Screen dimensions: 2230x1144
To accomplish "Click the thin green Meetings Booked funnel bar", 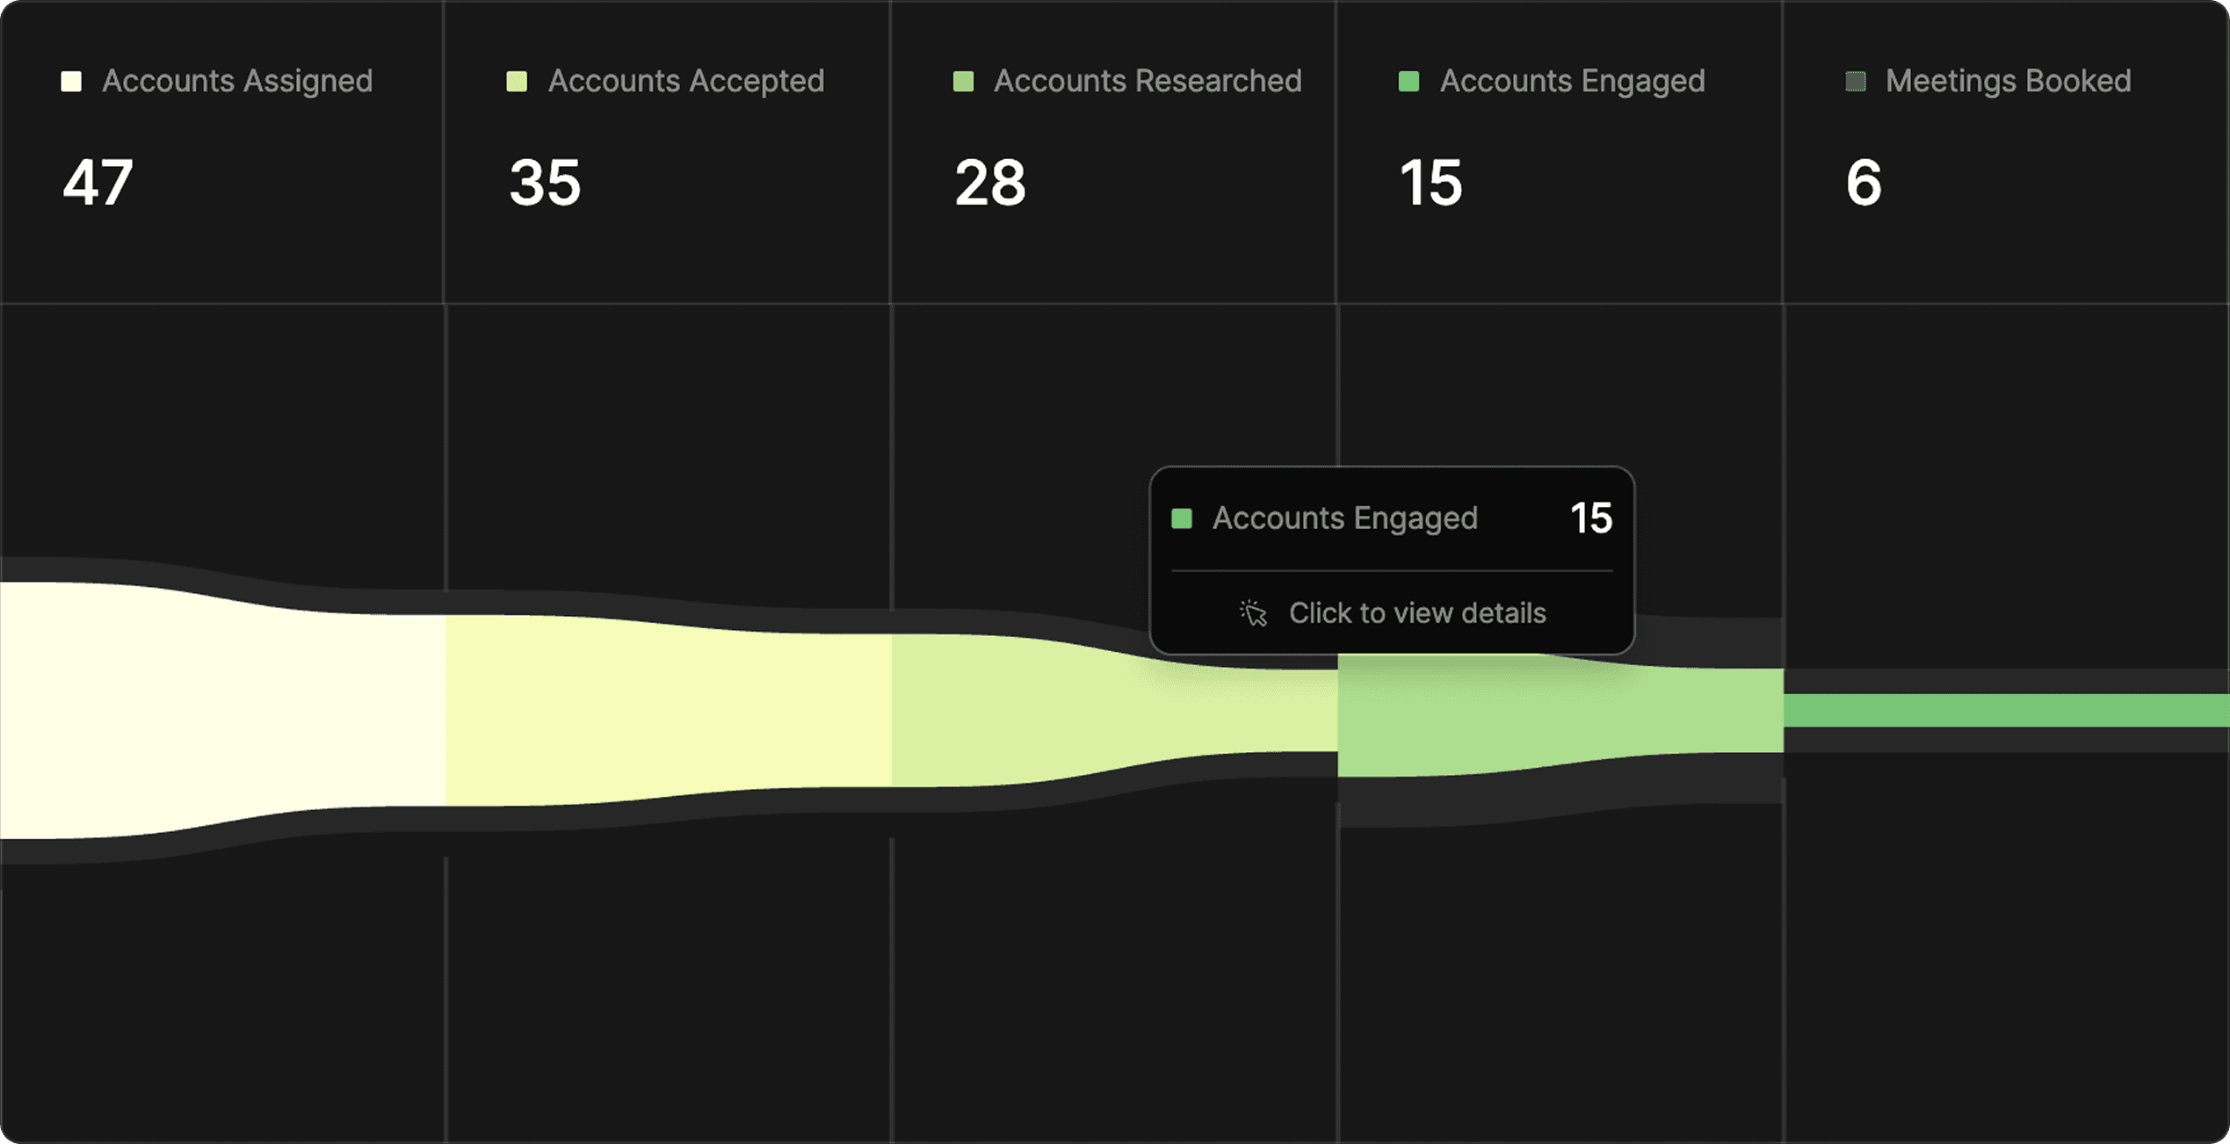I will 2006,710.
